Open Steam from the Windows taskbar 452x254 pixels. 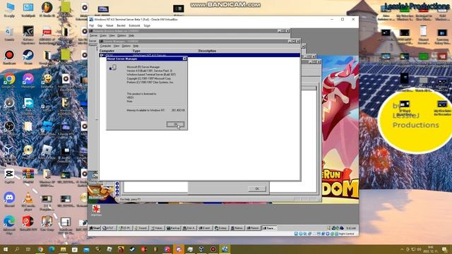(x=132, y=249)
